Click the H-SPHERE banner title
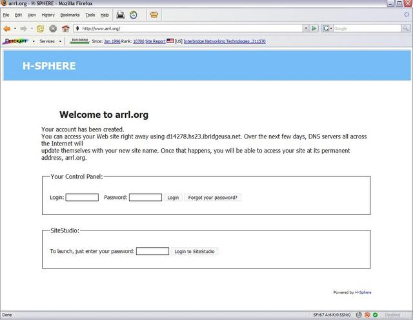Screen dimensions: 413x320 point(49,66)
